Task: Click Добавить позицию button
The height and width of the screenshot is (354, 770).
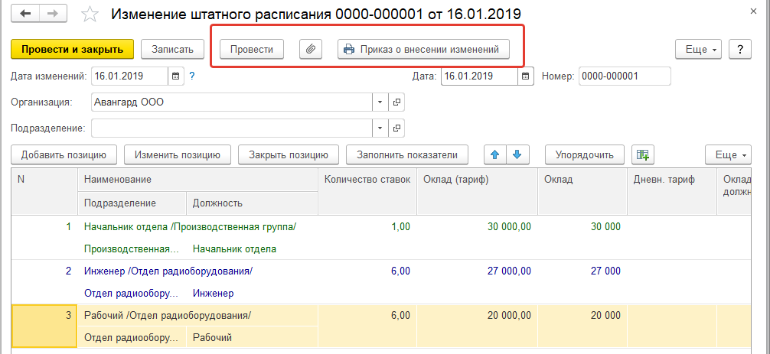Action: [64, 154]
